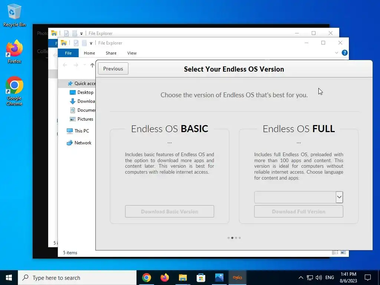Select This PC in navigation pane

pyautogui.click(x=78, y=131)
